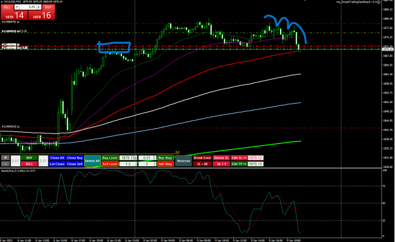Viewport: 395px width, 242px height.
Task: Click the 0.01 field left of Close All
Action: click(43, 161)
